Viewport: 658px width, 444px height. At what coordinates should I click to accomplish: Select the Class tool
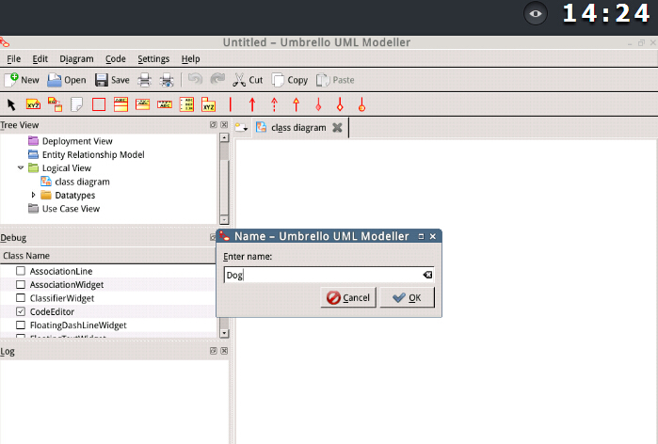(x=120, y=104)
